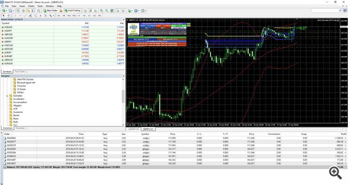Image resolution: width=348 pixels, height=185 pixels.
Task: Open the Charts menu
Action: pyautogui.click(x=31, y=6)
